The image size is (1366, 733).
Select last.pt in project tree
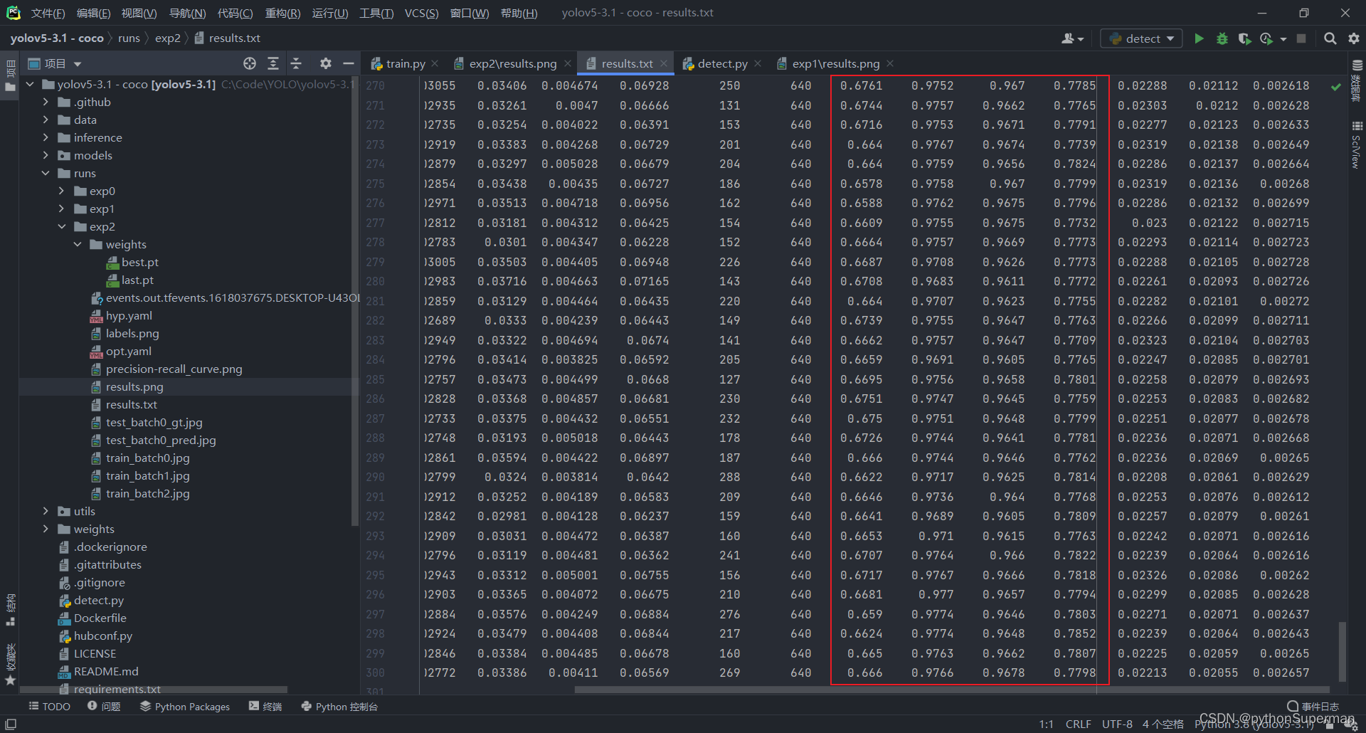coord(137,280)
